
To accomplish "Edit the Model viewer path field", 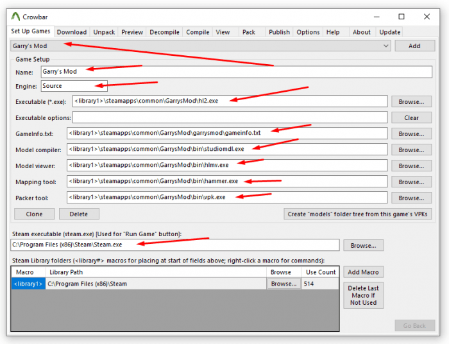I will click(x=227, y=166).
